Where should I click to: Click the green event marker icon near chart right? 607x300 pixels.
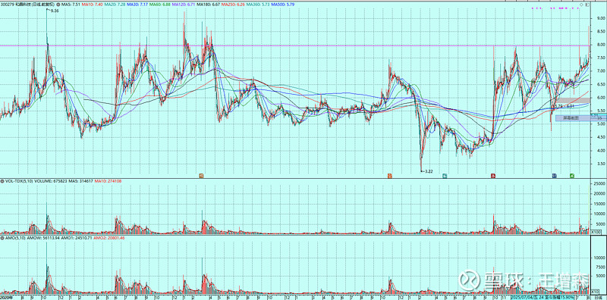(572, 176)
